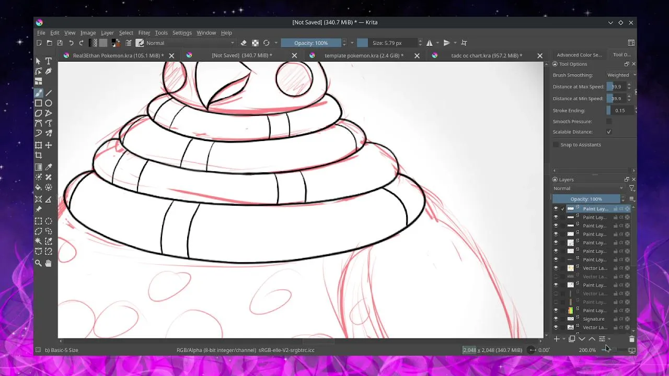The width and height of the screenshot is (669, 376).
Task: Select the Ellipse shape tool
Action: pyautogui.click(x=49, y=103)
